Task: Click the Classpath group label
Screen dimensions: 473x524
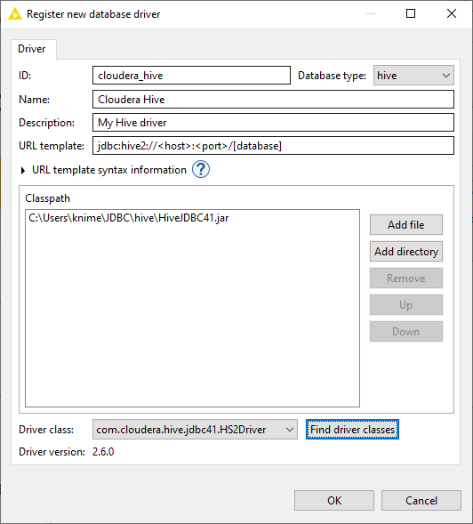Action: (x=48, y=198)
